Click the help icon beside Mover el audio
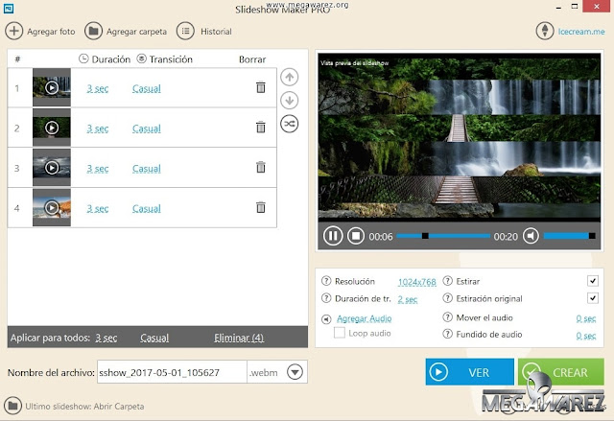This screenshot has width=614, height=421. click(447, 317)
